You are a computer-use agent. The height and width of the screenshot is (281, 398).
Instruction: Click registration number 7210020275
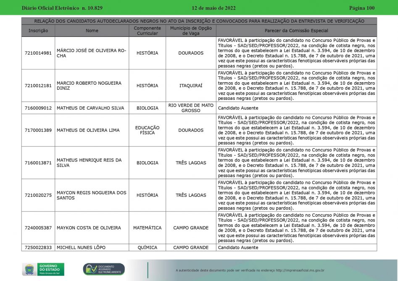tap(38, 195)
